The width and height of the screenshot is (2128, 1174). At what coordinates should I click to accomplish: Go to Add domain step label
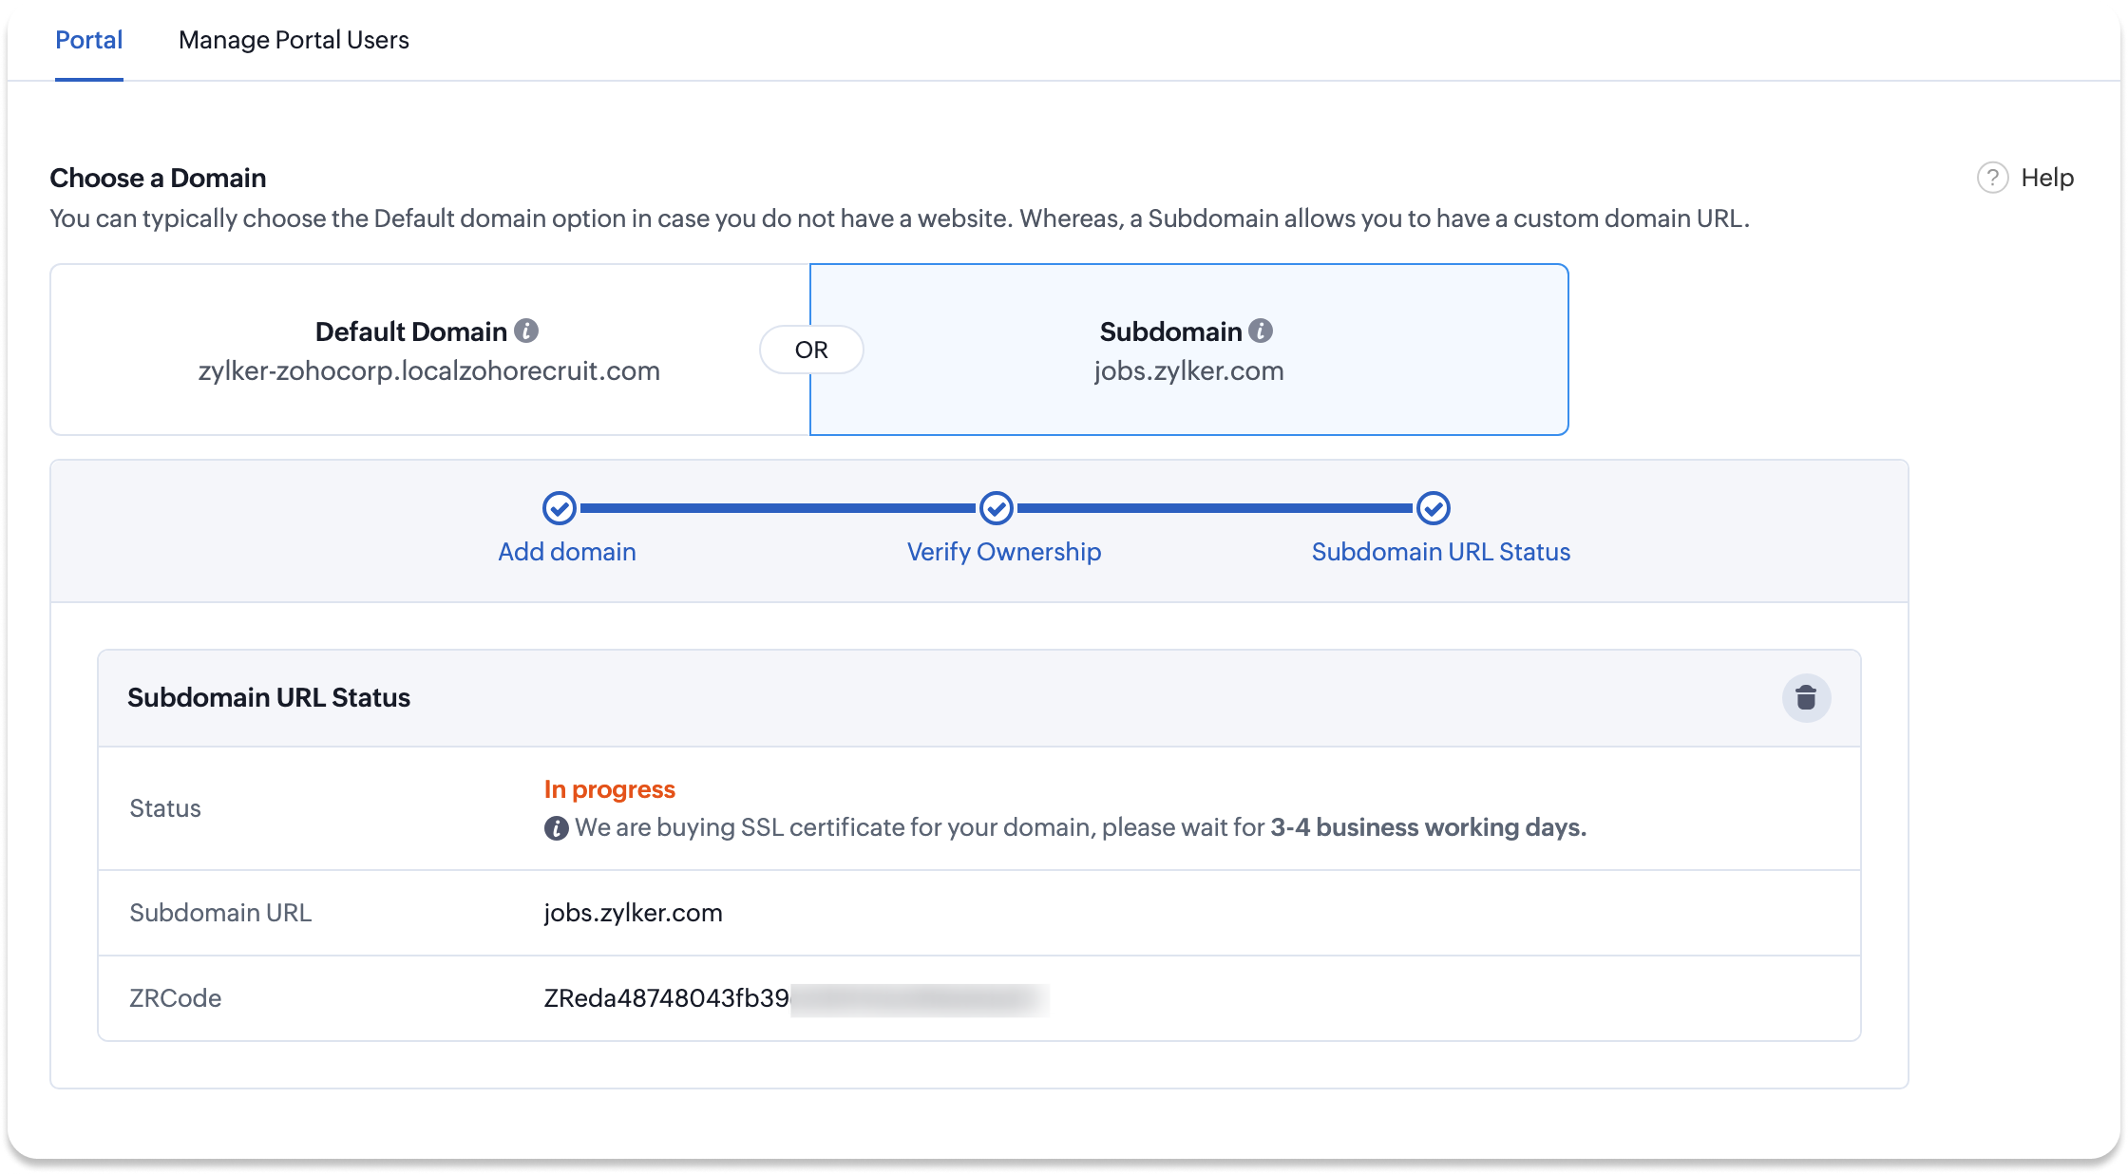pyautogui.click(x=567, y=552)
